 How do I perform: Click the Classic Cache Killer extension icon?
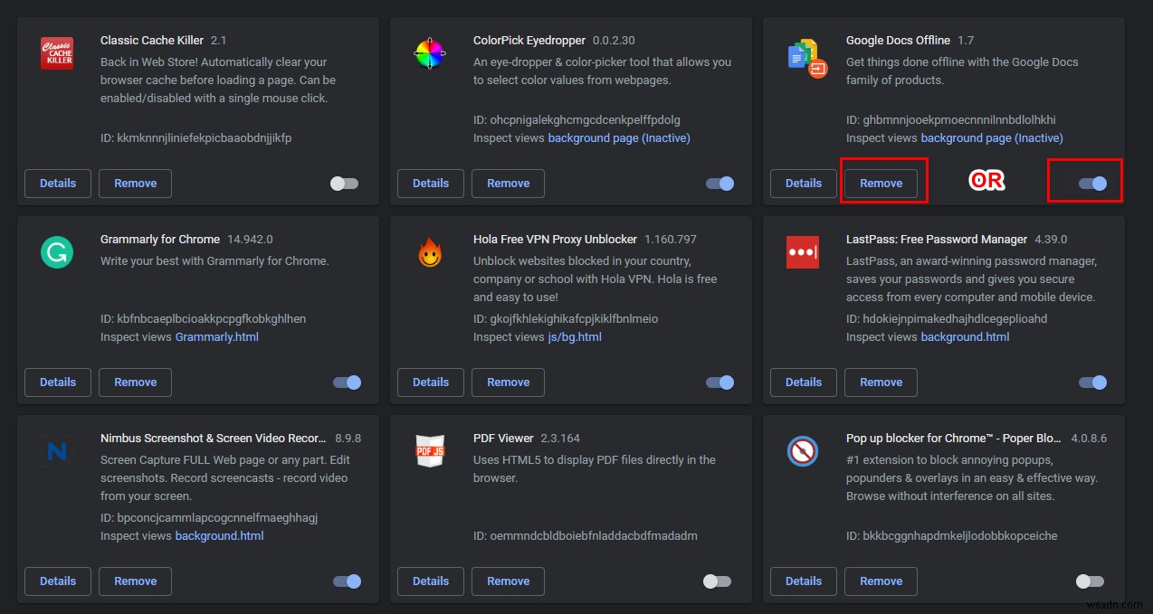point(56,52)
